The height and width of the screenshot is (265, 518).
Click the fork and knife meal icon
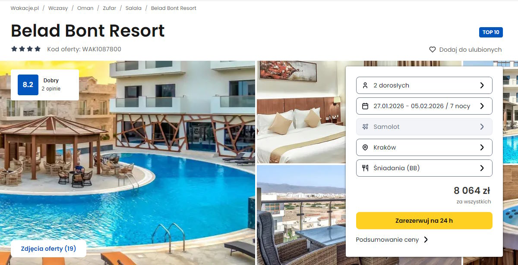tap(365, 168)
